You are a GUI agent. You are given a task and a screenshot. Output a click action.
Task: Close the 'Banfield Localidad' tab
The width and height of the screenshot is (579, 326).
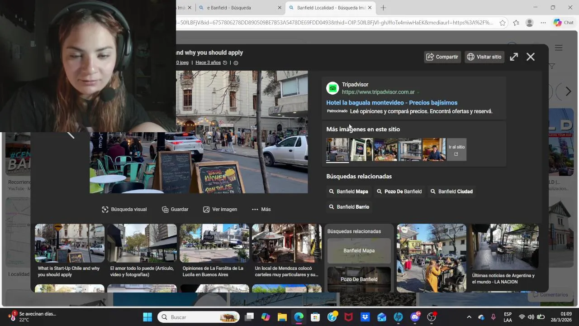click(x=370, y=8)
